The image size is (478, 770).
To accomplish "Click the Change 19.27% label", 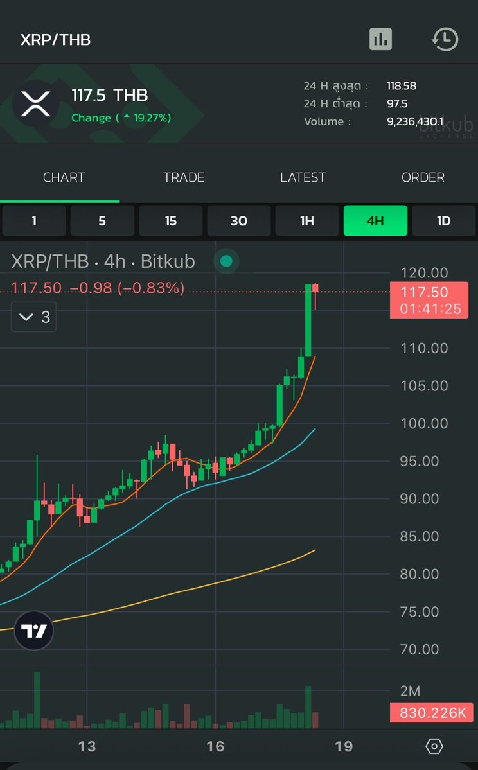I will pos(121,118).
